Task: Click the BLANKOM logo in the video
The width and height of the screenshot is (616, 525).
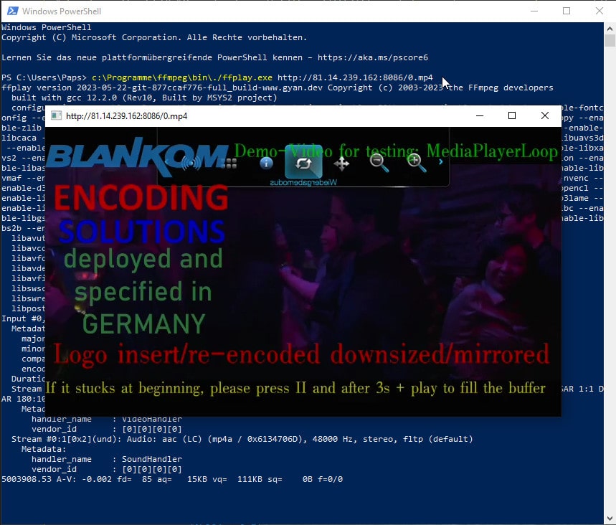Action: coord(138,156)
